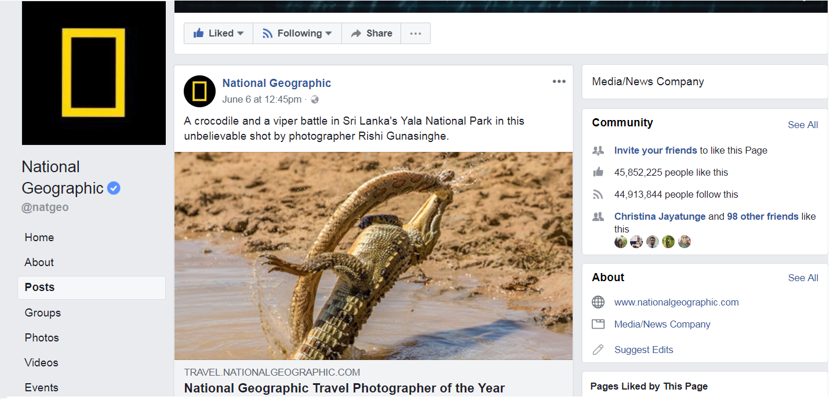Viewport: 830px width, 400px height.
Task: Click the National Geographic post avatar icon
Action: click(x=199, y=92)
